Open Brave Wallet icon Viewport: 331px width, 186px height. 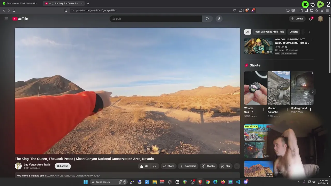click(312, 10)
